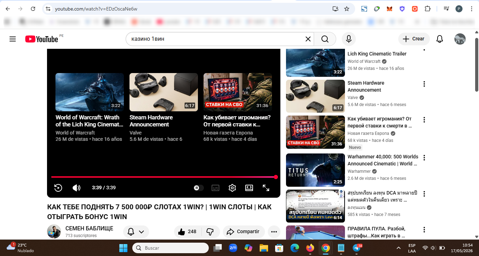Seek on the red video progress bar
This screenshot has width=479, height=256.
tap(164, 177)
